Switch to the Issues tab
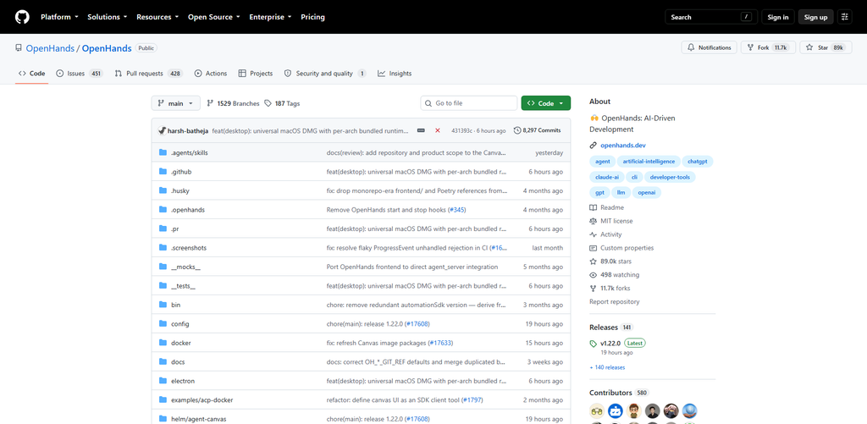Viewport: 867px width, 424px height. pos(79,74)
